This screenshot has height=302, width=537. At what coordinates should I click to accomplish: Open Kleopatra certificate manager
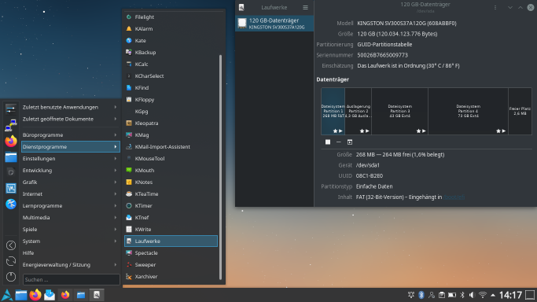(171, 123)
